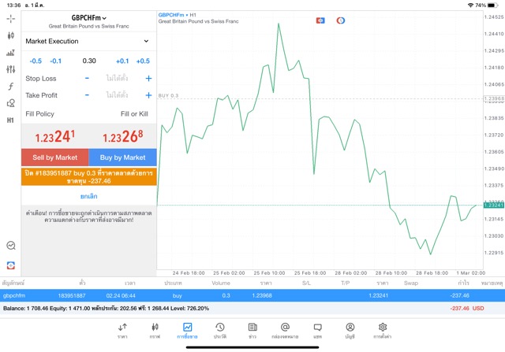Tap the Wi-Fi icon in status bar

(470, 6)
